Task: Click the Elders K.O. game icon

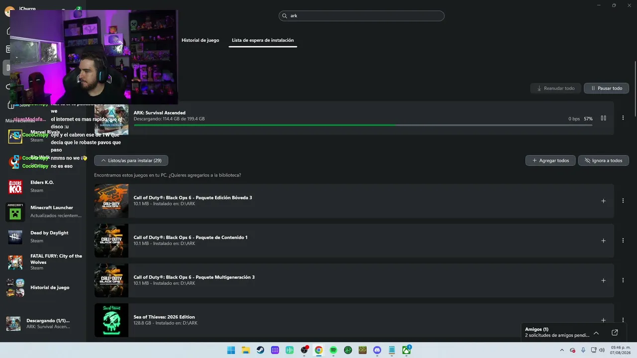Action: [15, 187]
